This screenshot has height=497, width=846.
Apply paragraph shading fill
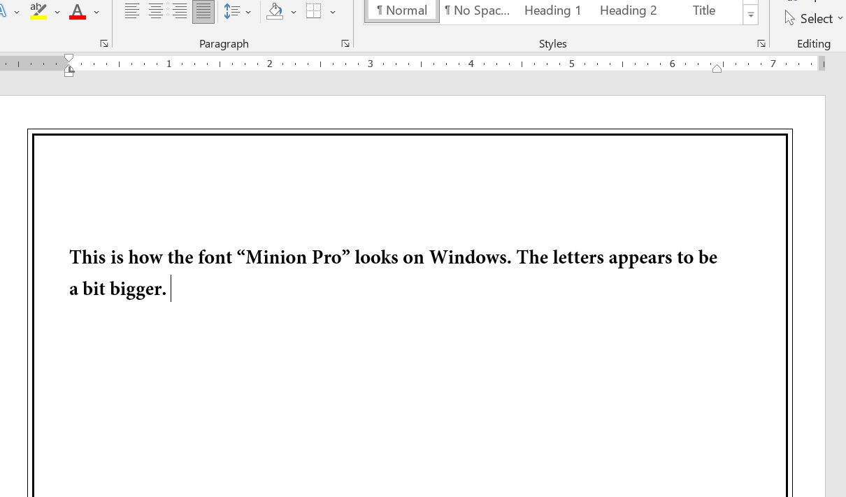(275, 11)
